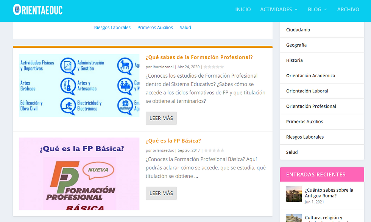Expand the ACTIVIDADES dropdown chevron
This screenshot has width=371, height=222.
click(296, 9)
